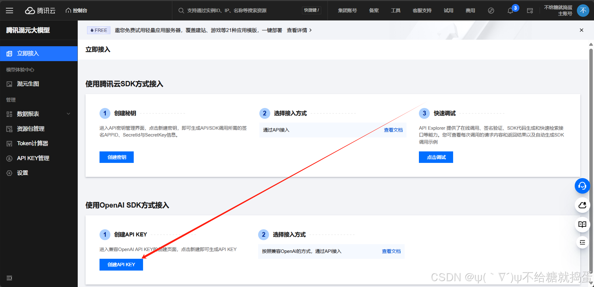Click the 设置 gear icon

point(9,173)
